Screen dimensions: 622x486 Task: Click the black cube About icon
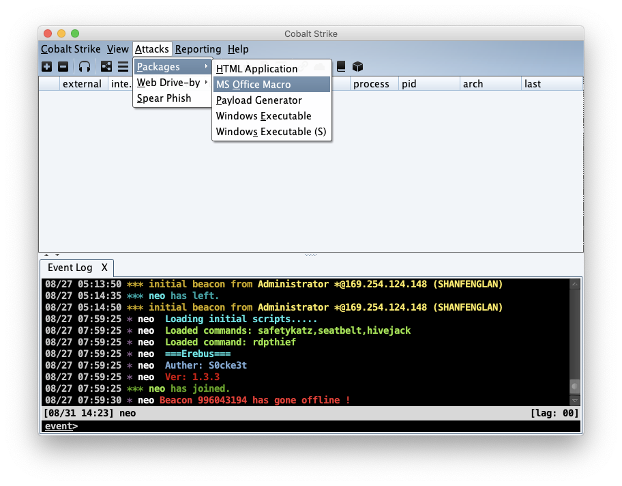click(x=358, y=66)
